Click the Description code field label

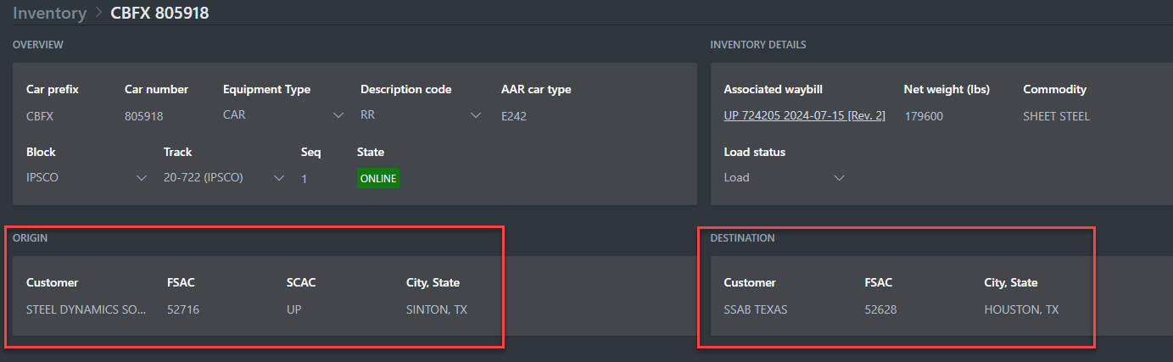pyautogui.click(x=405, y=89)
